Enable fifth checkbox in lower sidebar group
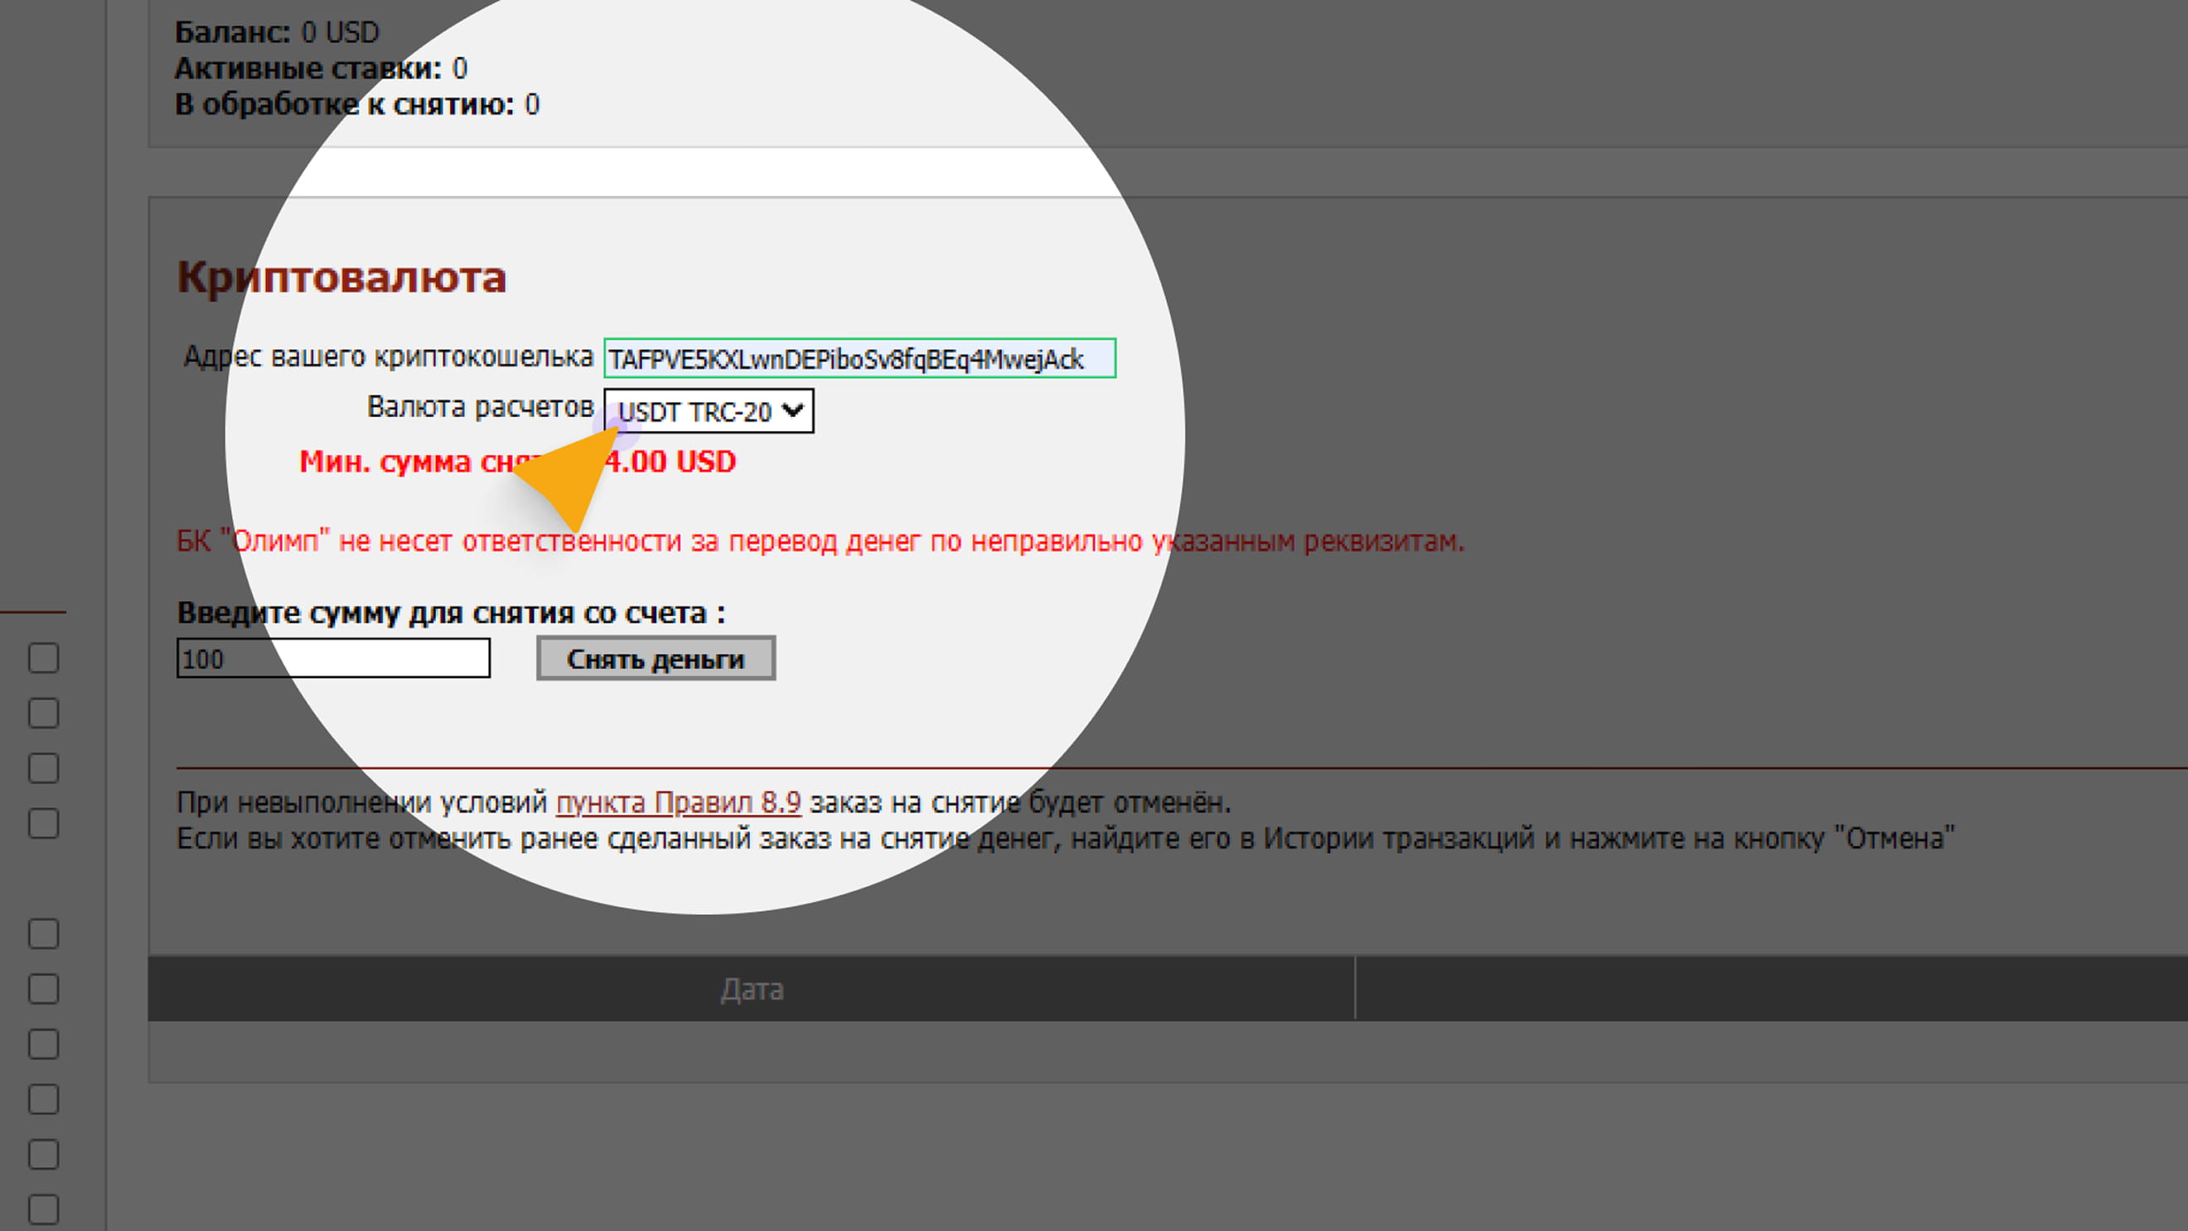Viewport: 2188px width, 1231px height. coord(43,1155)
